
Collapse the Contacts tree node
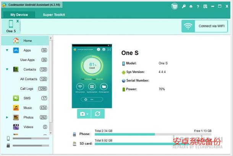7,69
